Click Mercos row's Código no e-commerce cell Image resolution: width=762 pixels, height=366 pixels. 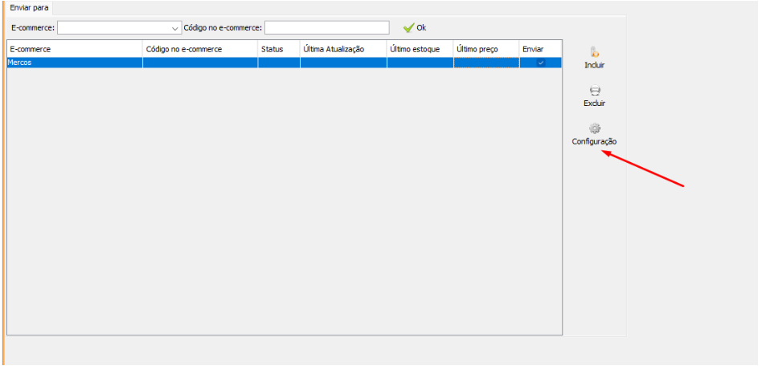pos(200,63)
